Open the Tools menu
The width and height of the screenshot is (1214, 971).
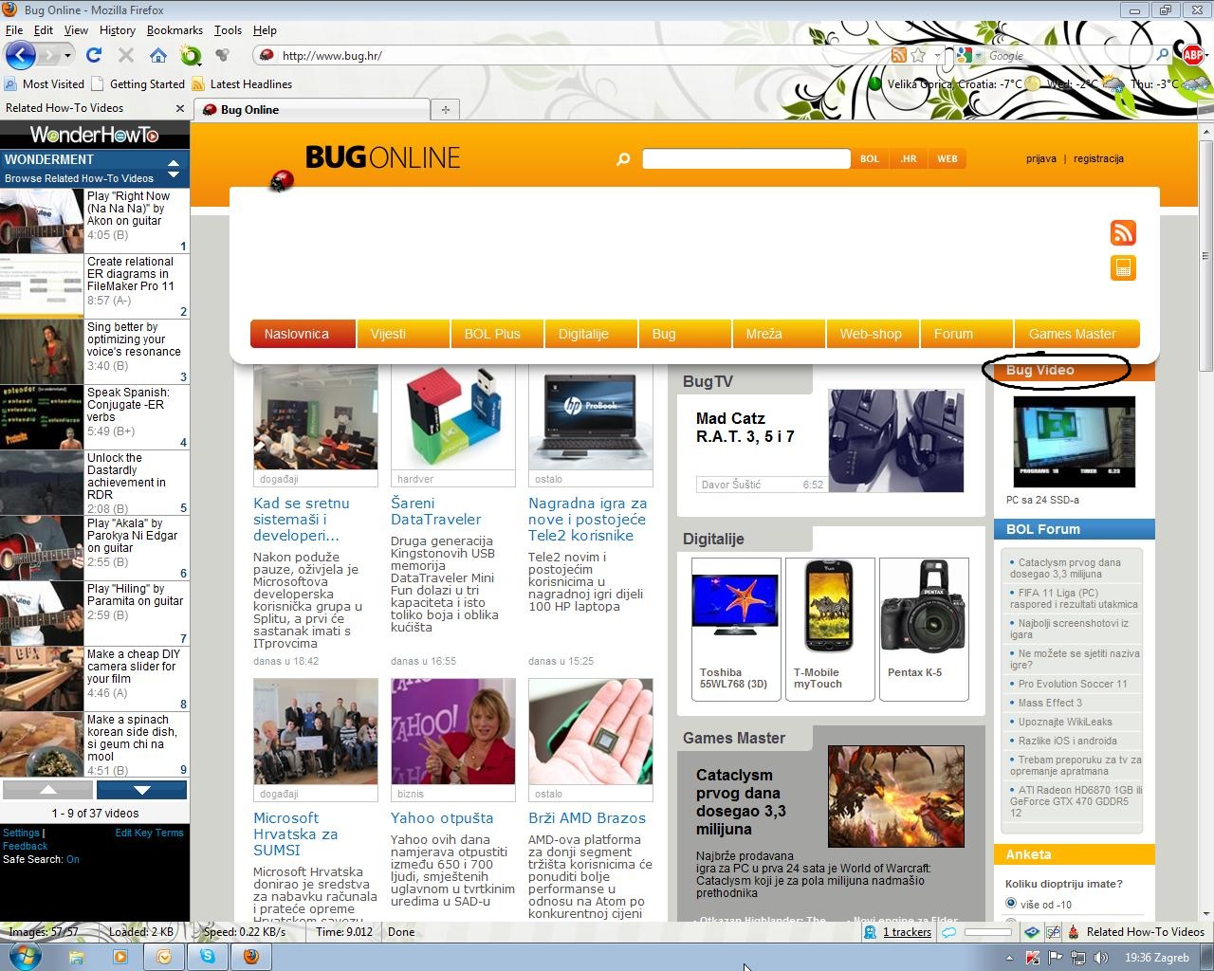228,30
